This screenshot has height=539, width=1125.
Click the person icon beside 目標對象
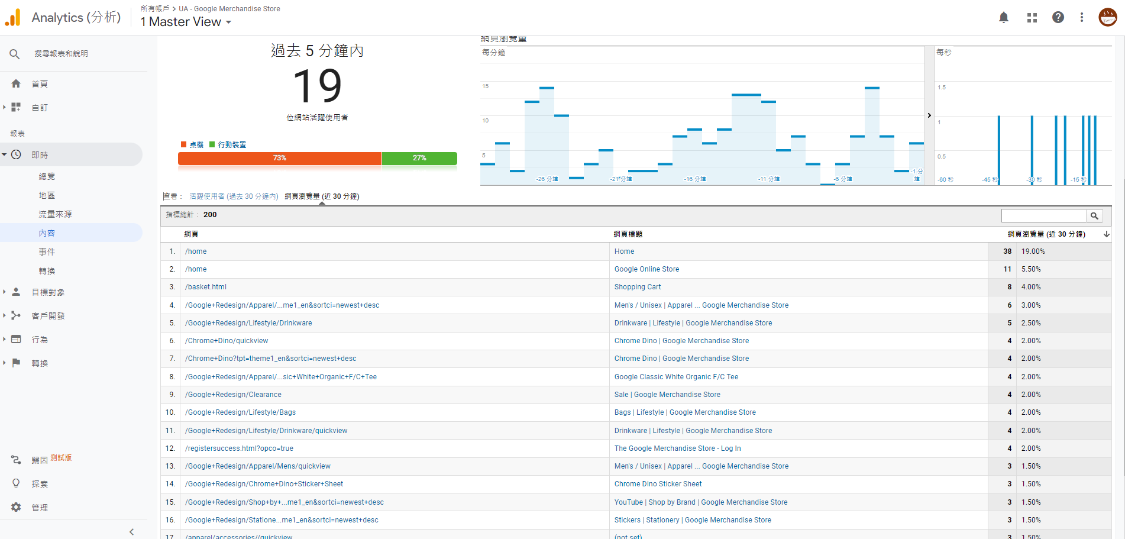pyautogui.click(x=16, y=292)
